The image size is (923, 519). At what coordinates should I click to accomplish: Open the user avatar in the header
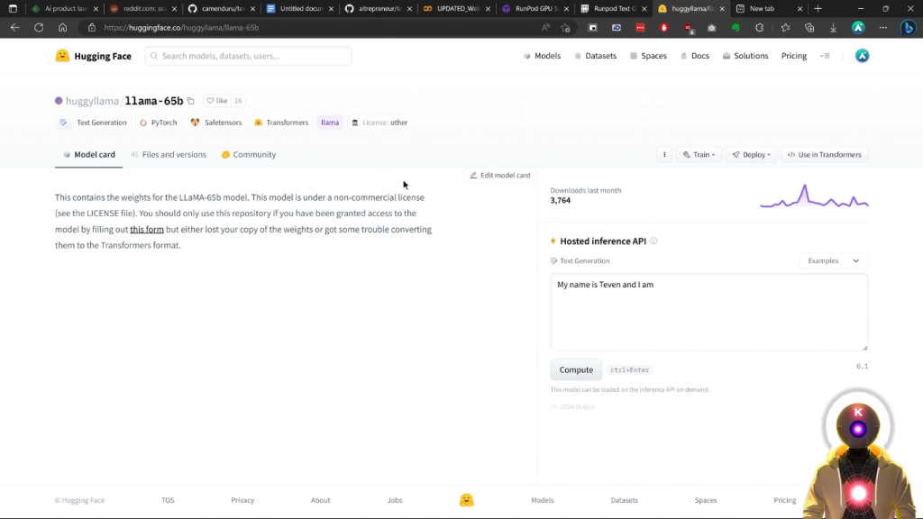click(862, 56)
